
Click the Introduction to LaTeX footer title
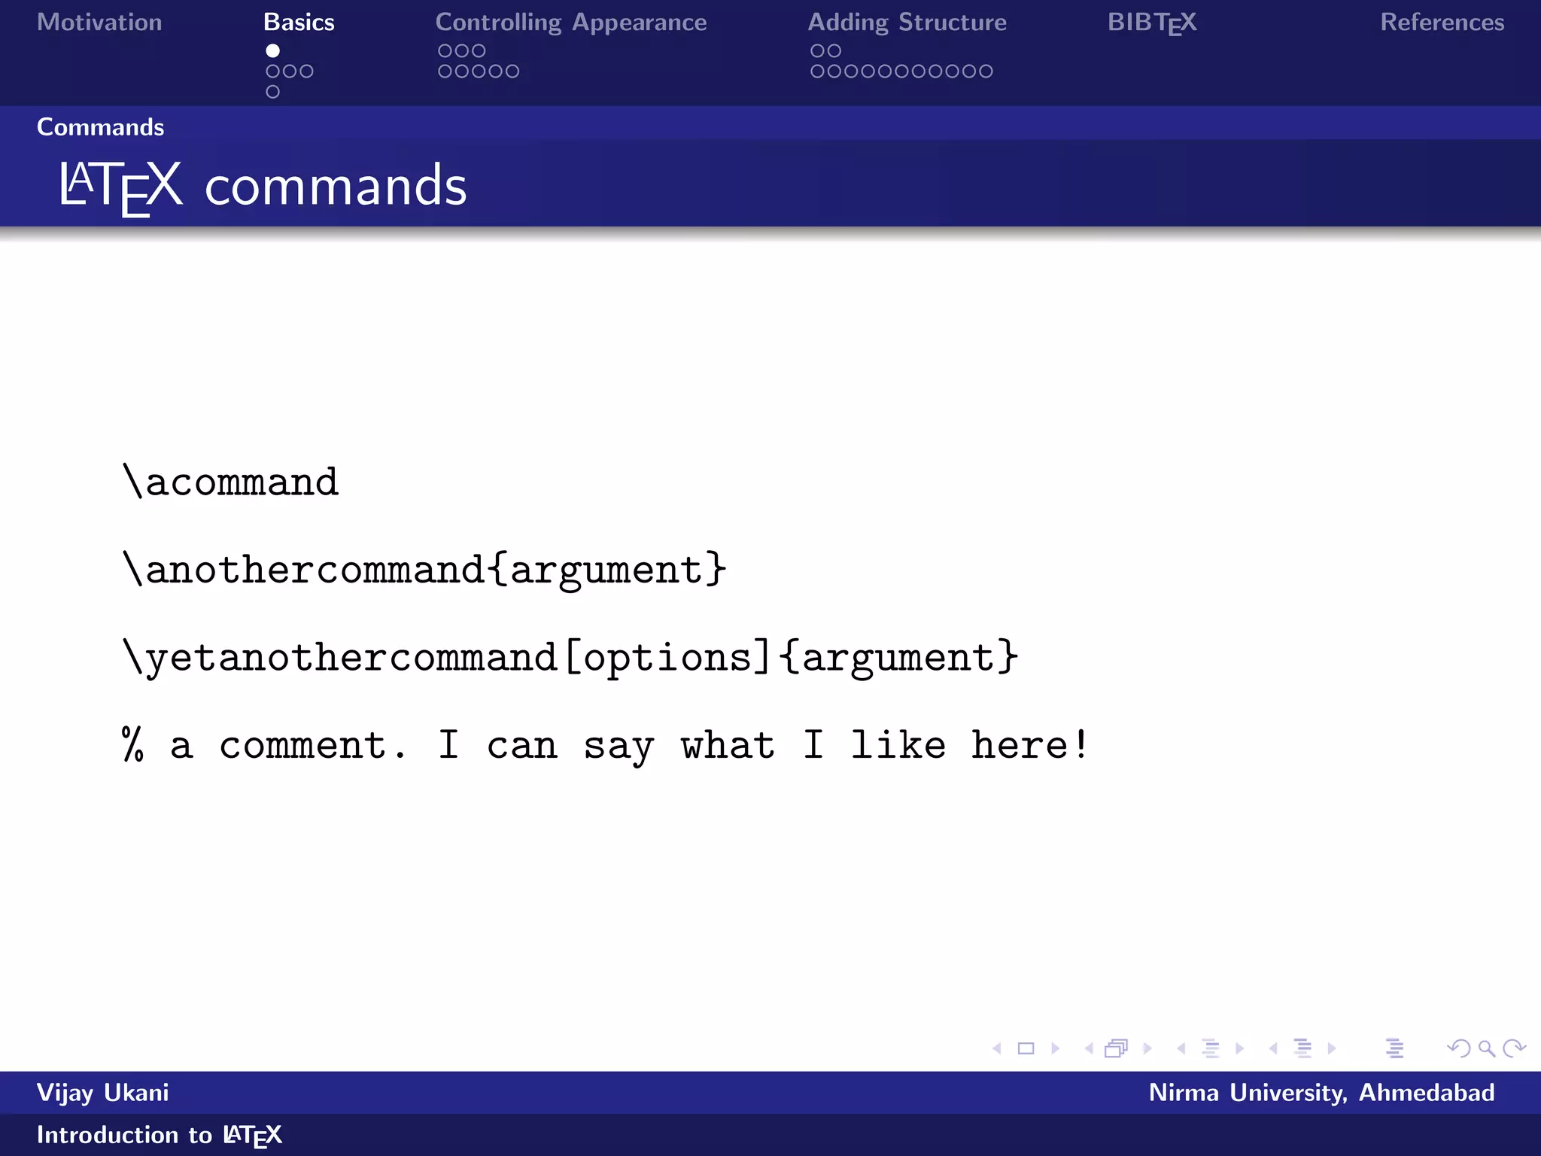click(x=159, y=1135)
